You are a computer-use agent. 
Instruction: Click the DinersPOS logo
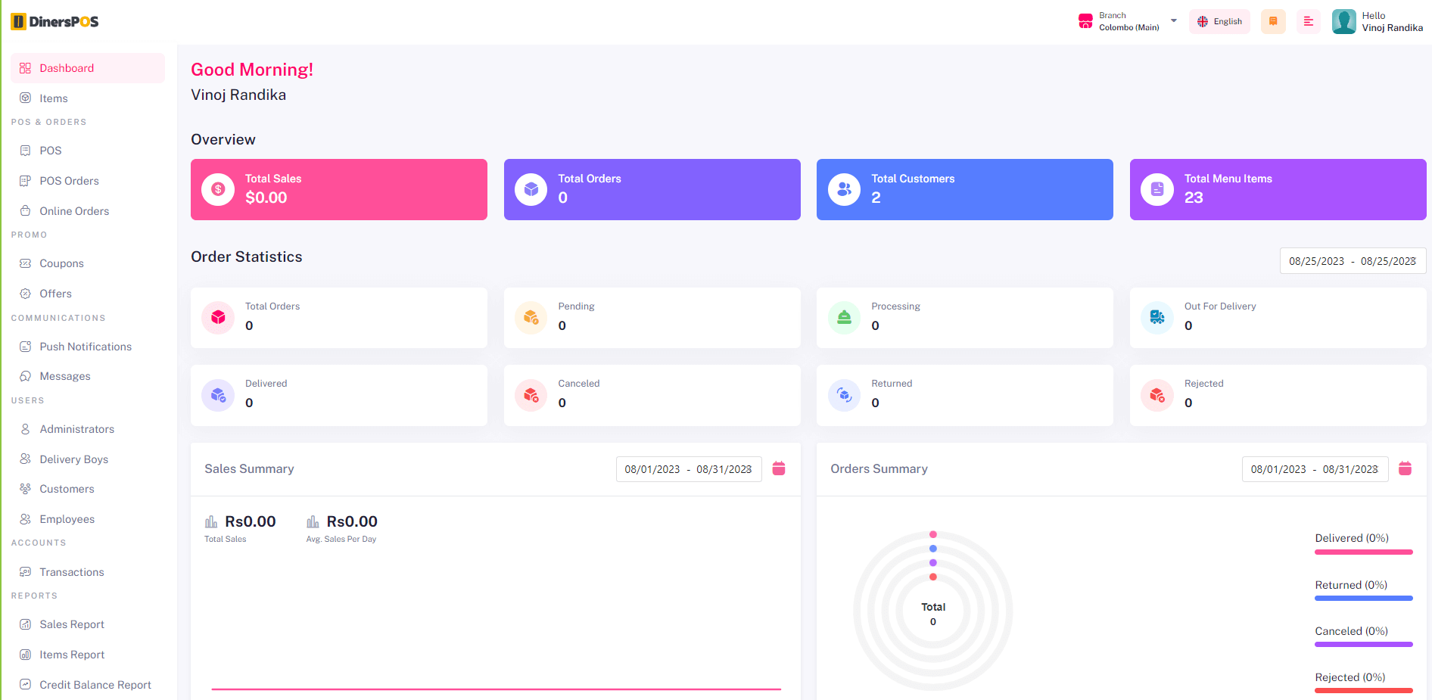click(x=54, y=21)
